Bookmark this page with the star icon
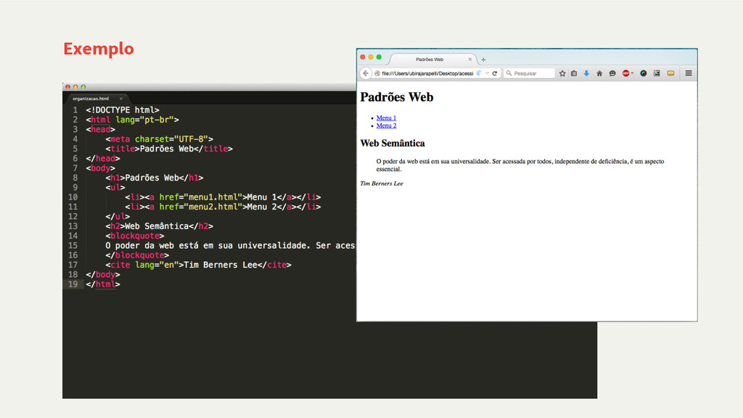Viewport: 743px width, 418px height. (562, 73)
